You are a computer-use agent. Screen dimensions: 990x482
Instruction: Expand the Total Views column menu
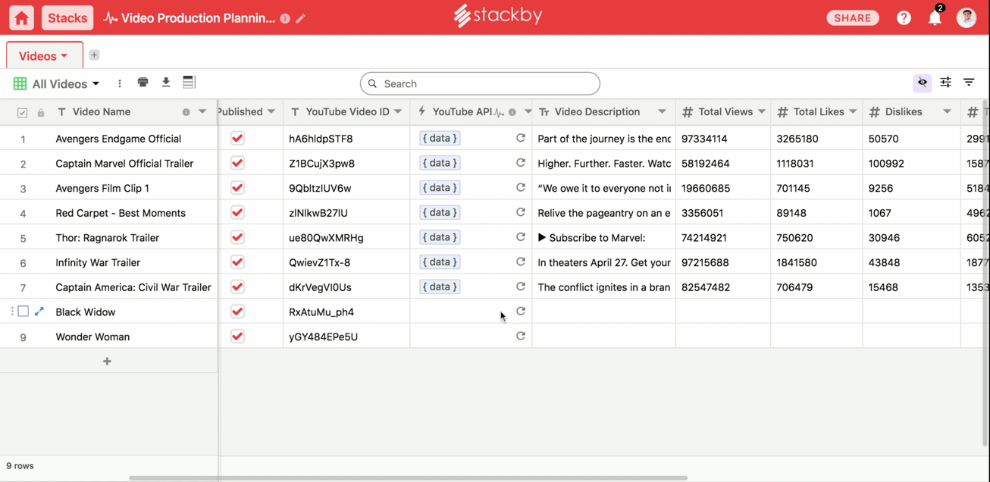(762, 112)
